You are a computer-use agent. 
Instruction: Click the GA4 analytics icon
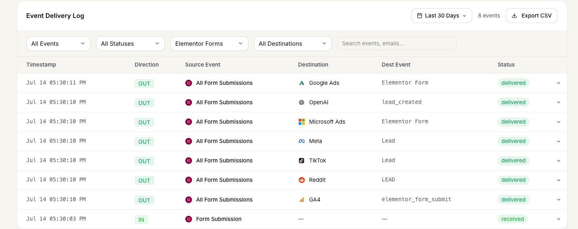tap(302, 200)
